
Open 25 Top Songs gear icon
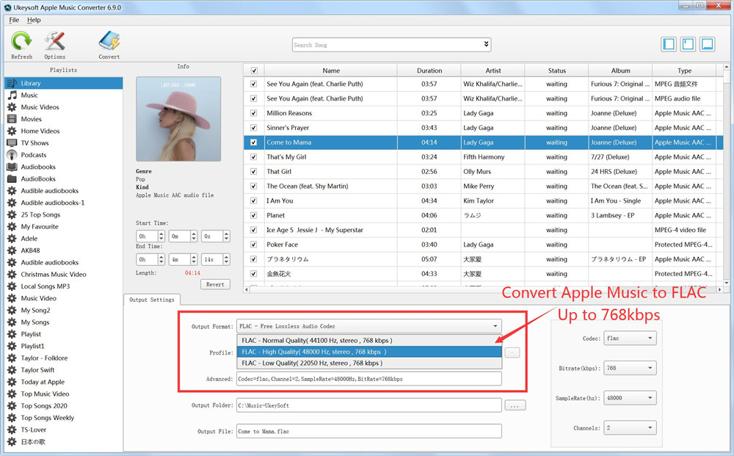[12, 215]
